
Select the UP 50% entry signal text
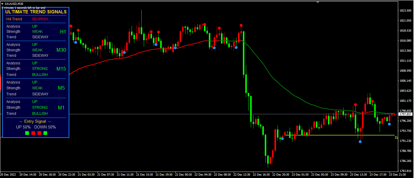(23, 127)
